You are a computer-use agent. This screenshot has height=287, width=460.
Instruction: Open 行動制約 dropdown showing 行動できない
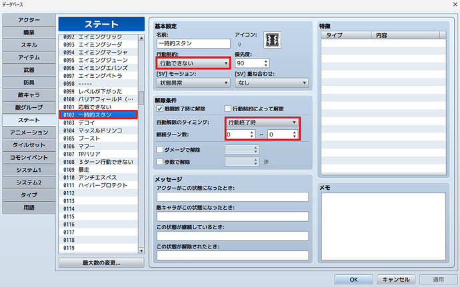(x=193, y=63)
